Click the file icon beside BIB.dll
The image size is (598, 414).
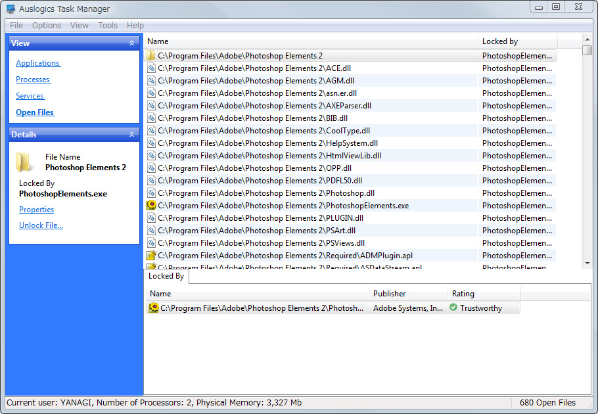pyautogui.click(x=151, y=118)
